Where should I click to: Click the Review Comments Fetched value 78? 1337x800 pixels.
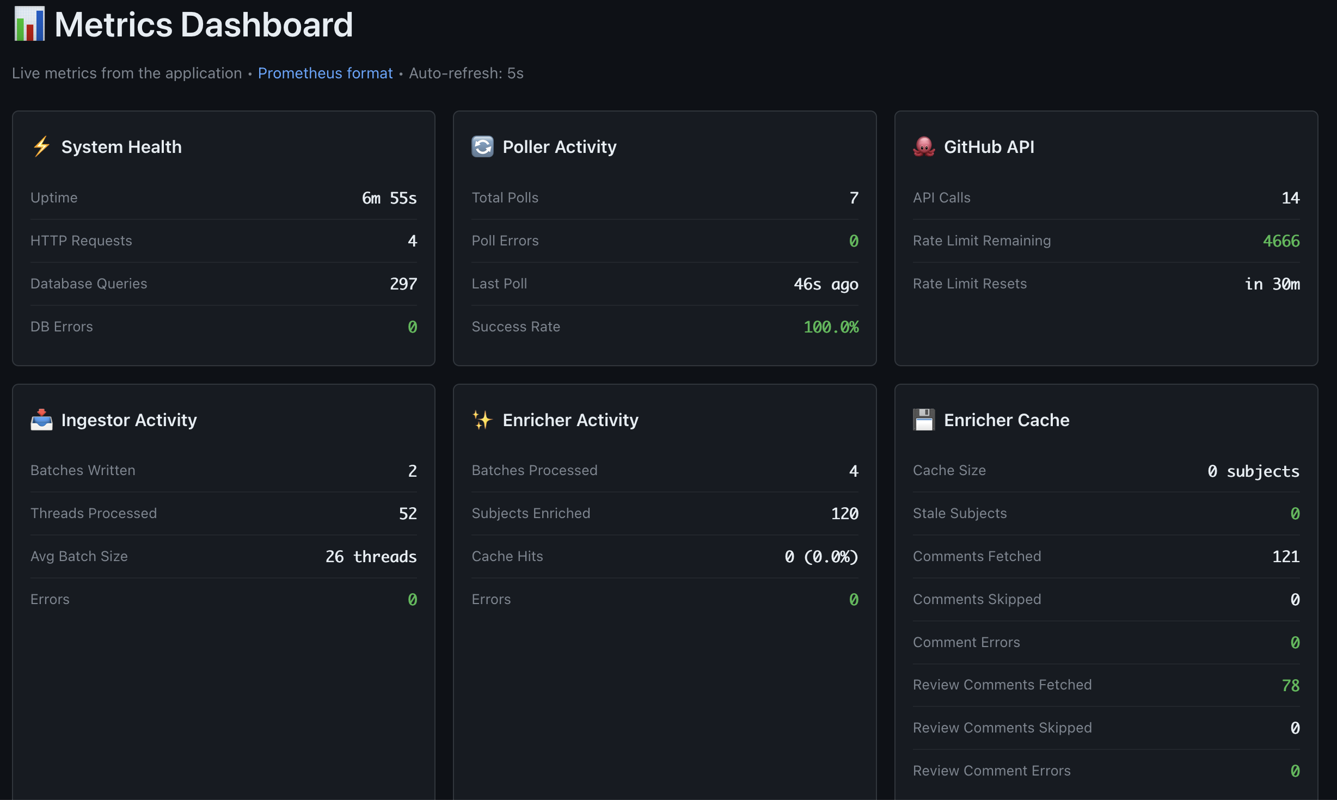(1290, 685)
